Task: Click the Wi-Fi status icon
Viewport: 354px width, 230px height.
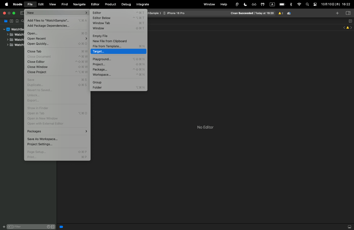Action: click(299, 4)
